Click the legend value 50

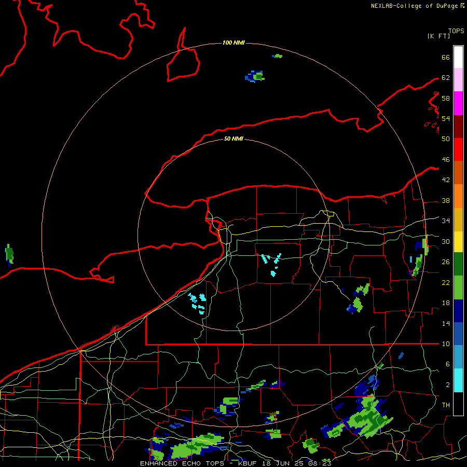[446, 139]
